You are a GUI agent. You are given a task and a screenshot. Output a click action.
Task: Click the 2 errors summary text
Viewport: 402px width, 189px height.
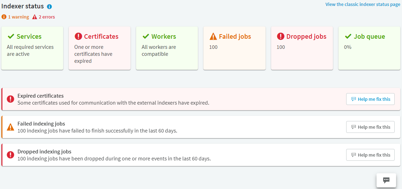47,17
